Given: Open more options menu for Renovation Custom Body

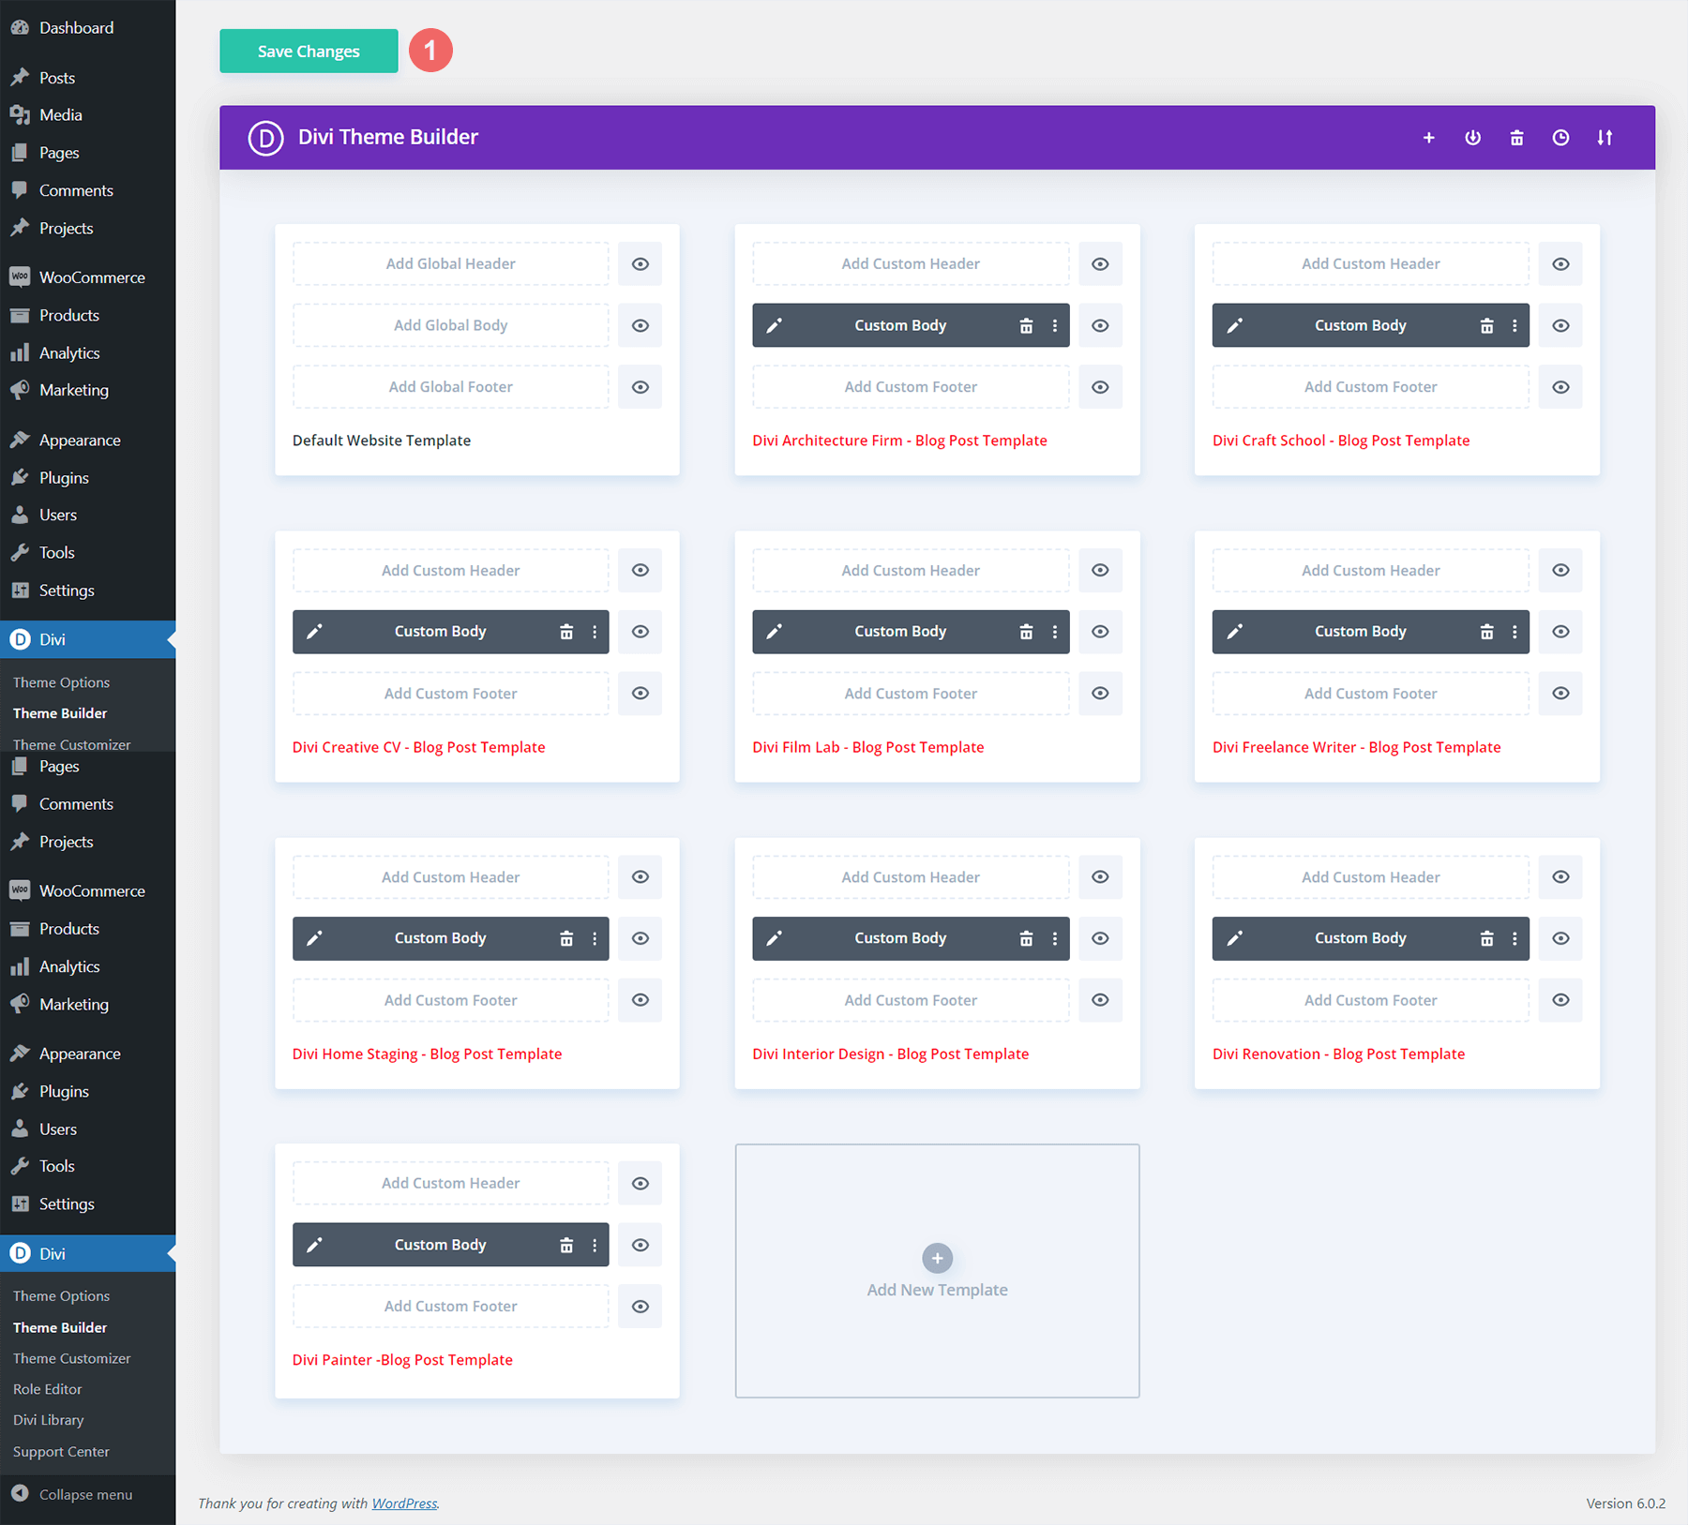Looking at the screenshot, I should coord(1515,938).
